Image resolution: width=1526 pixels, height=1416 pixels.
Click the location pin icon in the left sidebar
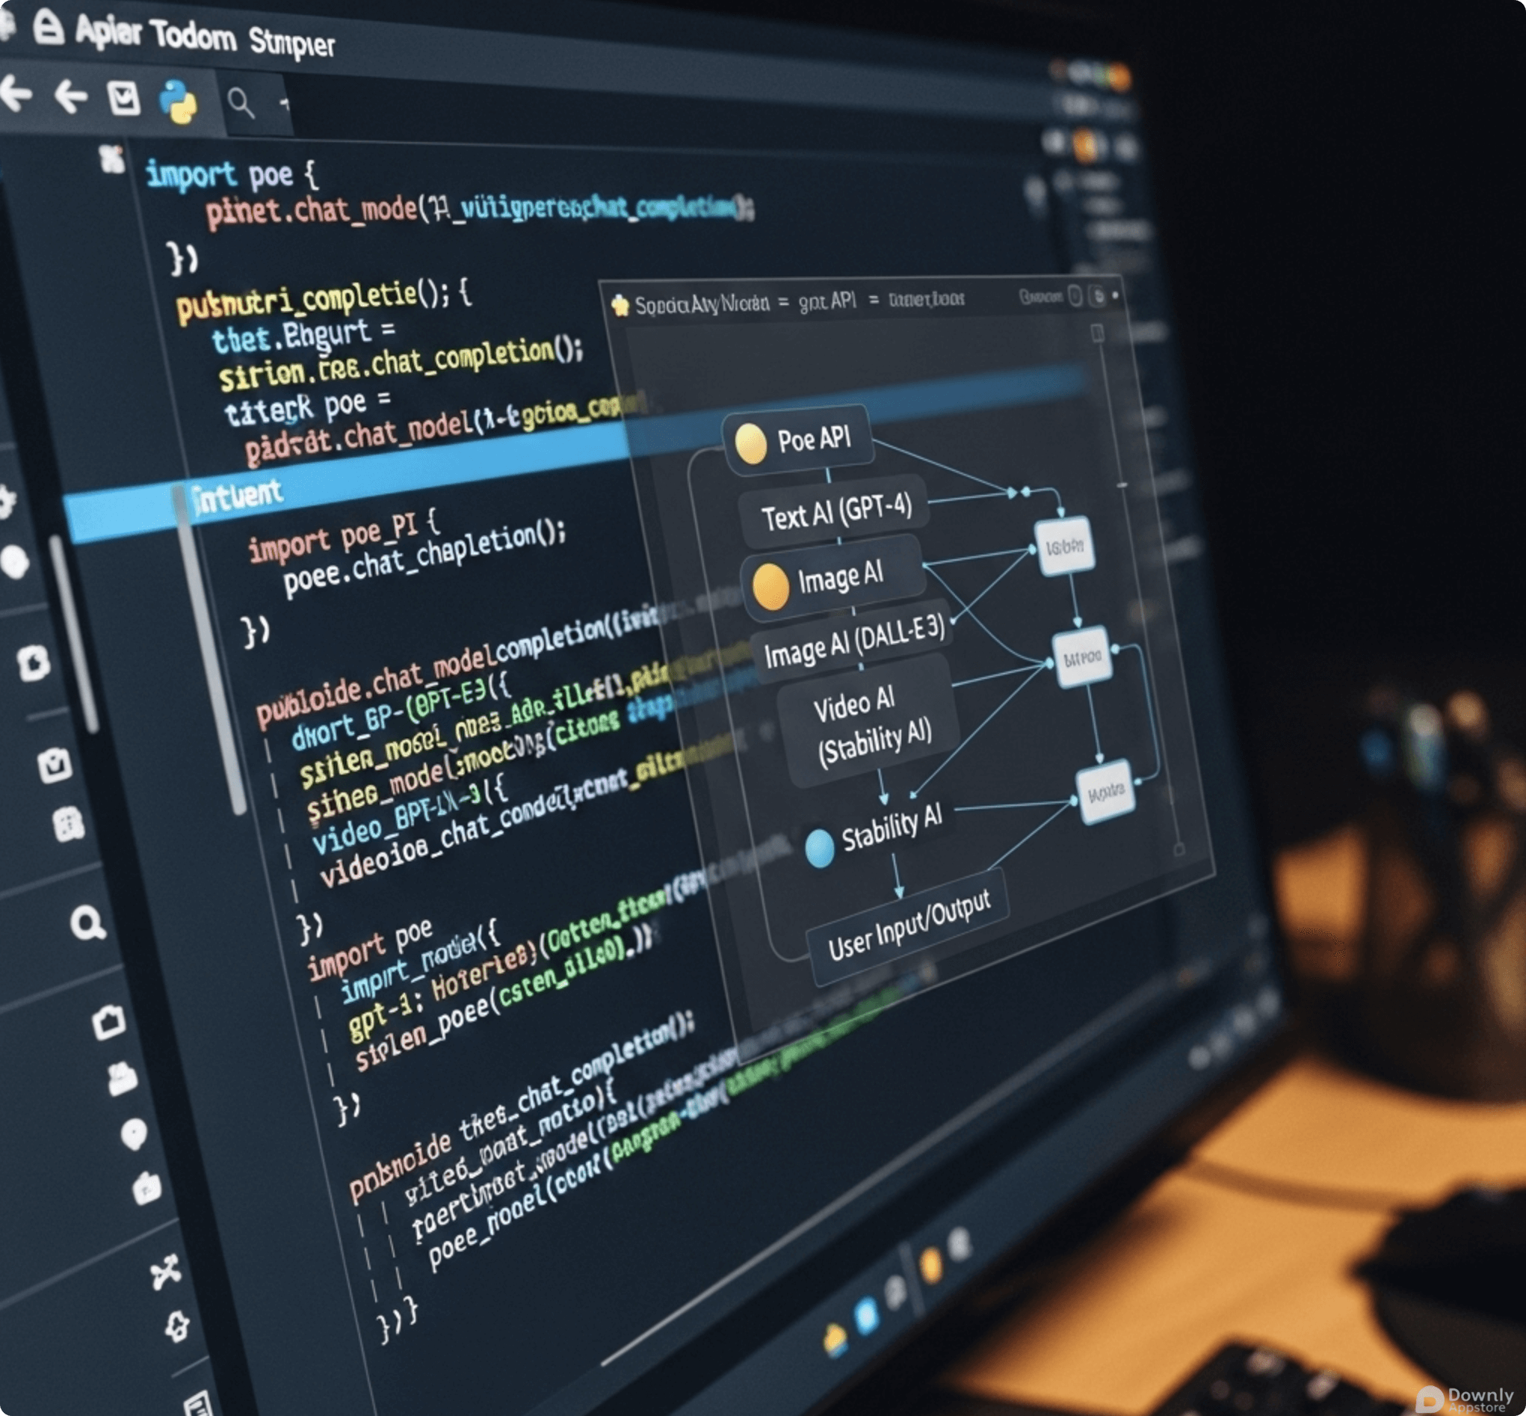133,1135
